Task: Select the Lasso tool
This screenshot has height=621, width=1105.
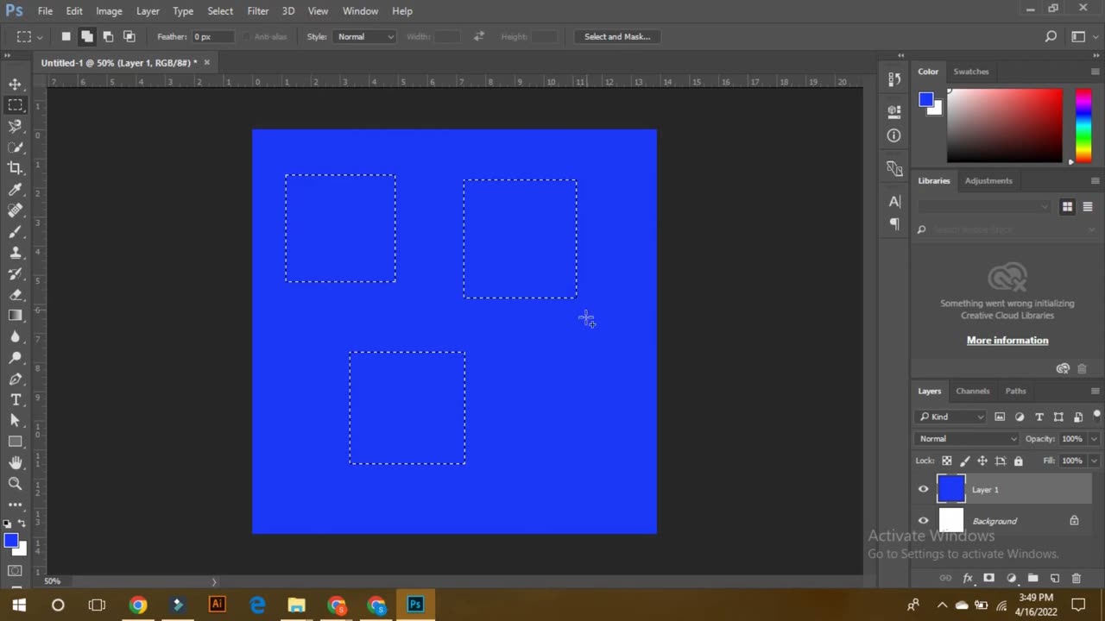Action: (16, 126)
